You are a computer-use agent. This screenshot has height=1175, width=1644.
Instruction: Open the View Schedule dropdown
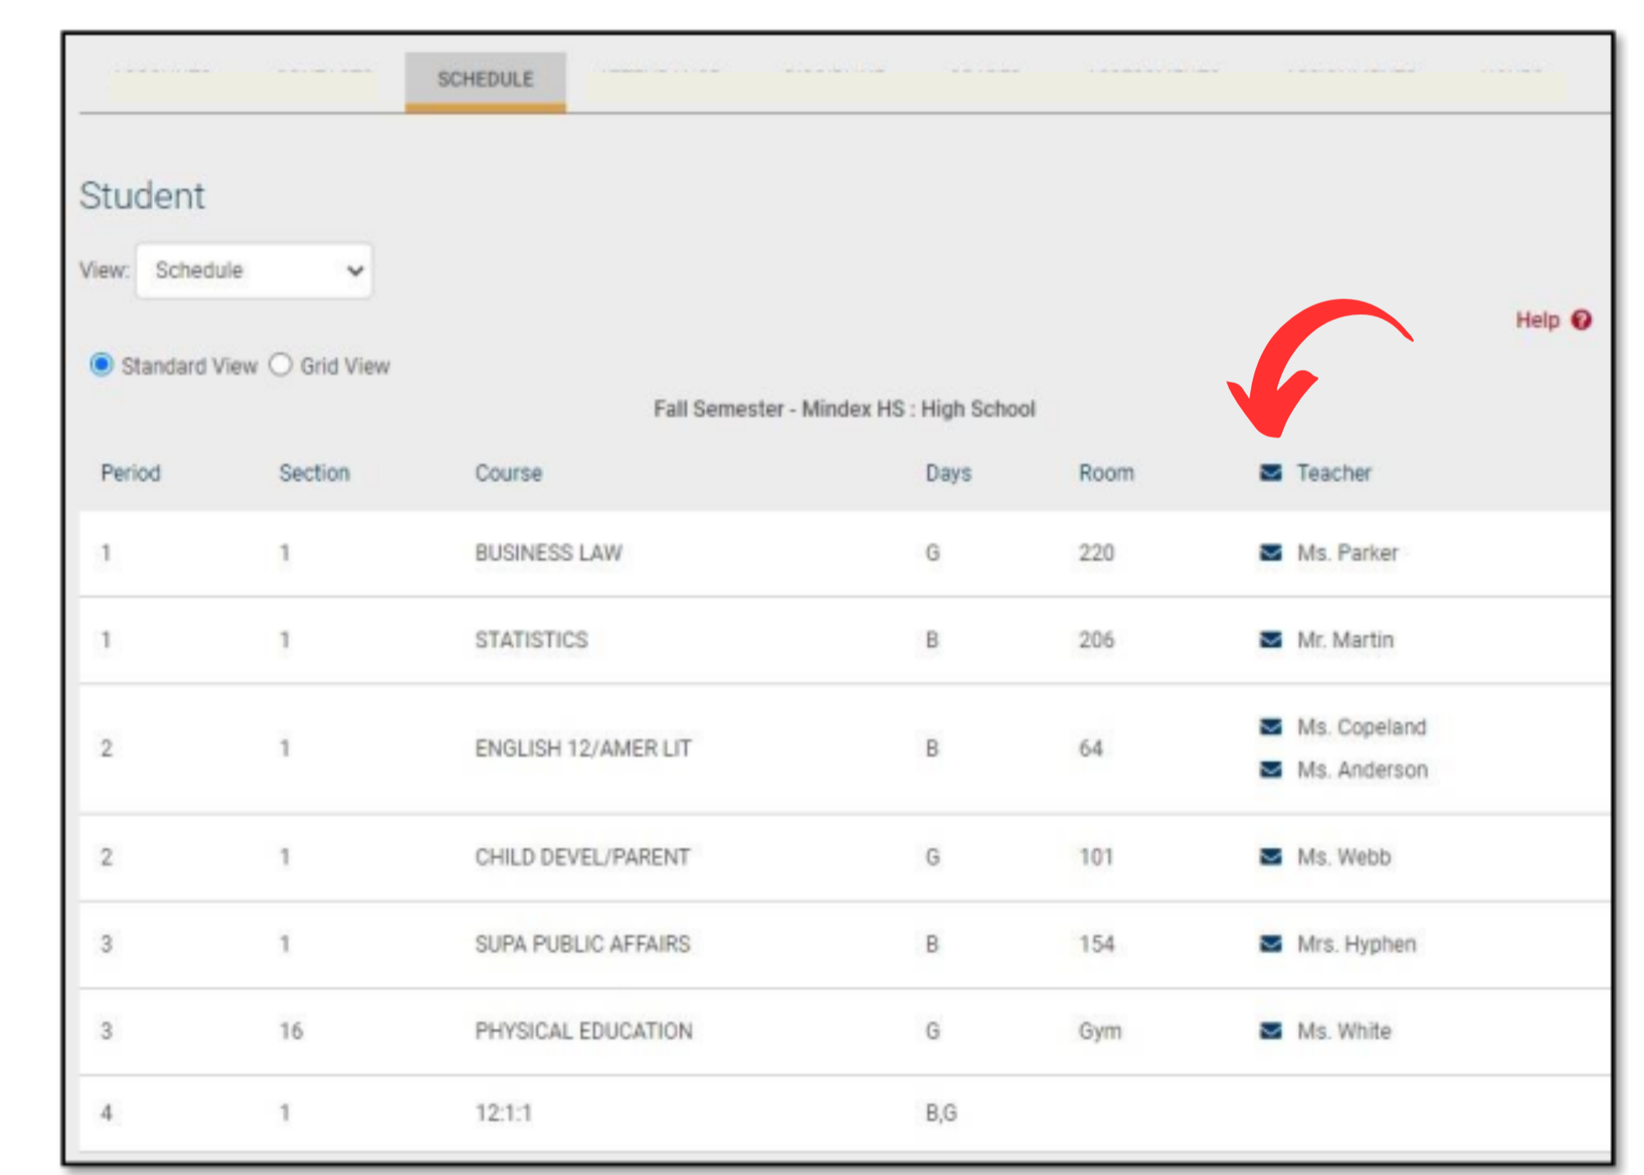click(x=254, y=271)
